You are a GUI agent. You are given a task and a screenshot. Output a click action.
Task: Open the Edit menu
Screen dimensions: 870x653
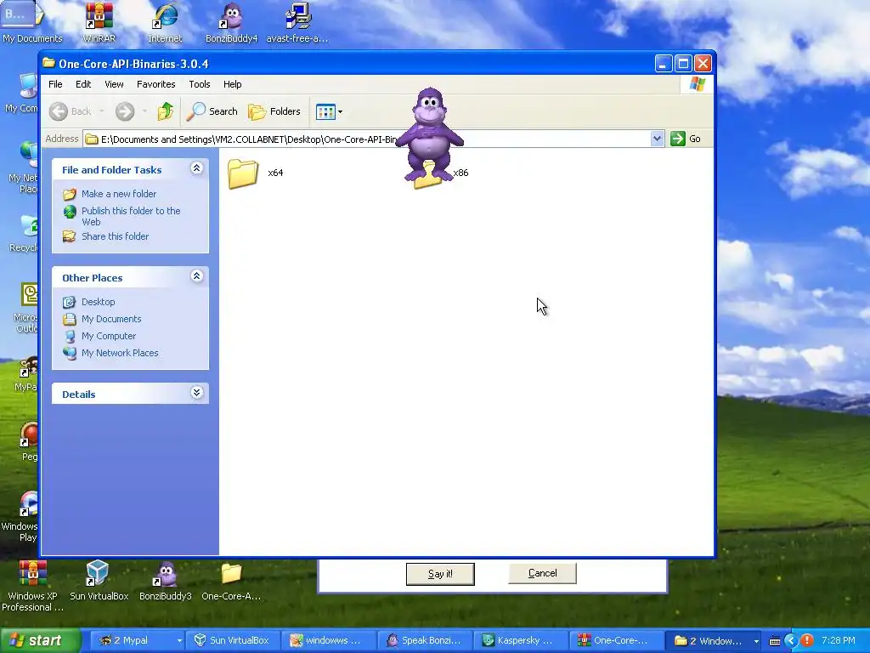[x=83, y=84]
